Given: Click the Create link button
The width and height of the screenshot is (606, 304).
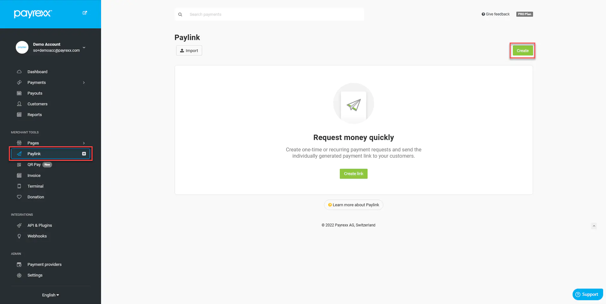Looking at the screenshot, I should click(354, 174).
